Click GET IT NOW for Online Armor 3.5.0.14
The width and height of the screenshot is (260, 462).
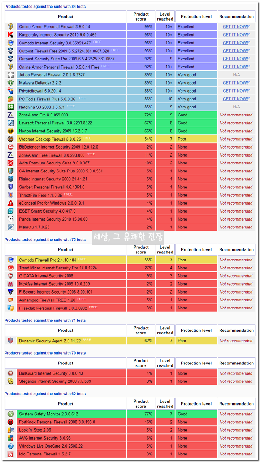click(x=237, y=27)
